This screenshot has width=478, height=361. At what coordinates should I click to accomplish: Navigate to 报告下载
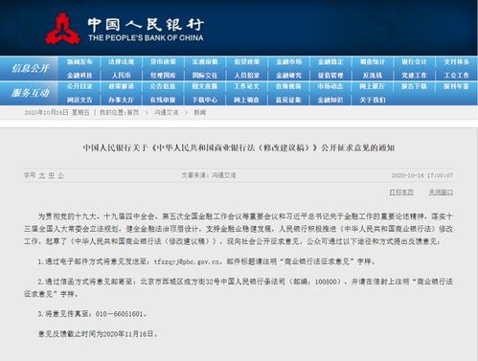coord(414,86)
